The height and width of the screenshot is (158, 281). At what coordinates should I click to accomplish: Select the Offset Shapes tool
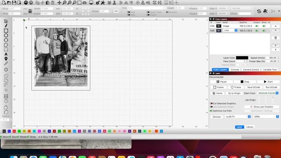[6, 70]
